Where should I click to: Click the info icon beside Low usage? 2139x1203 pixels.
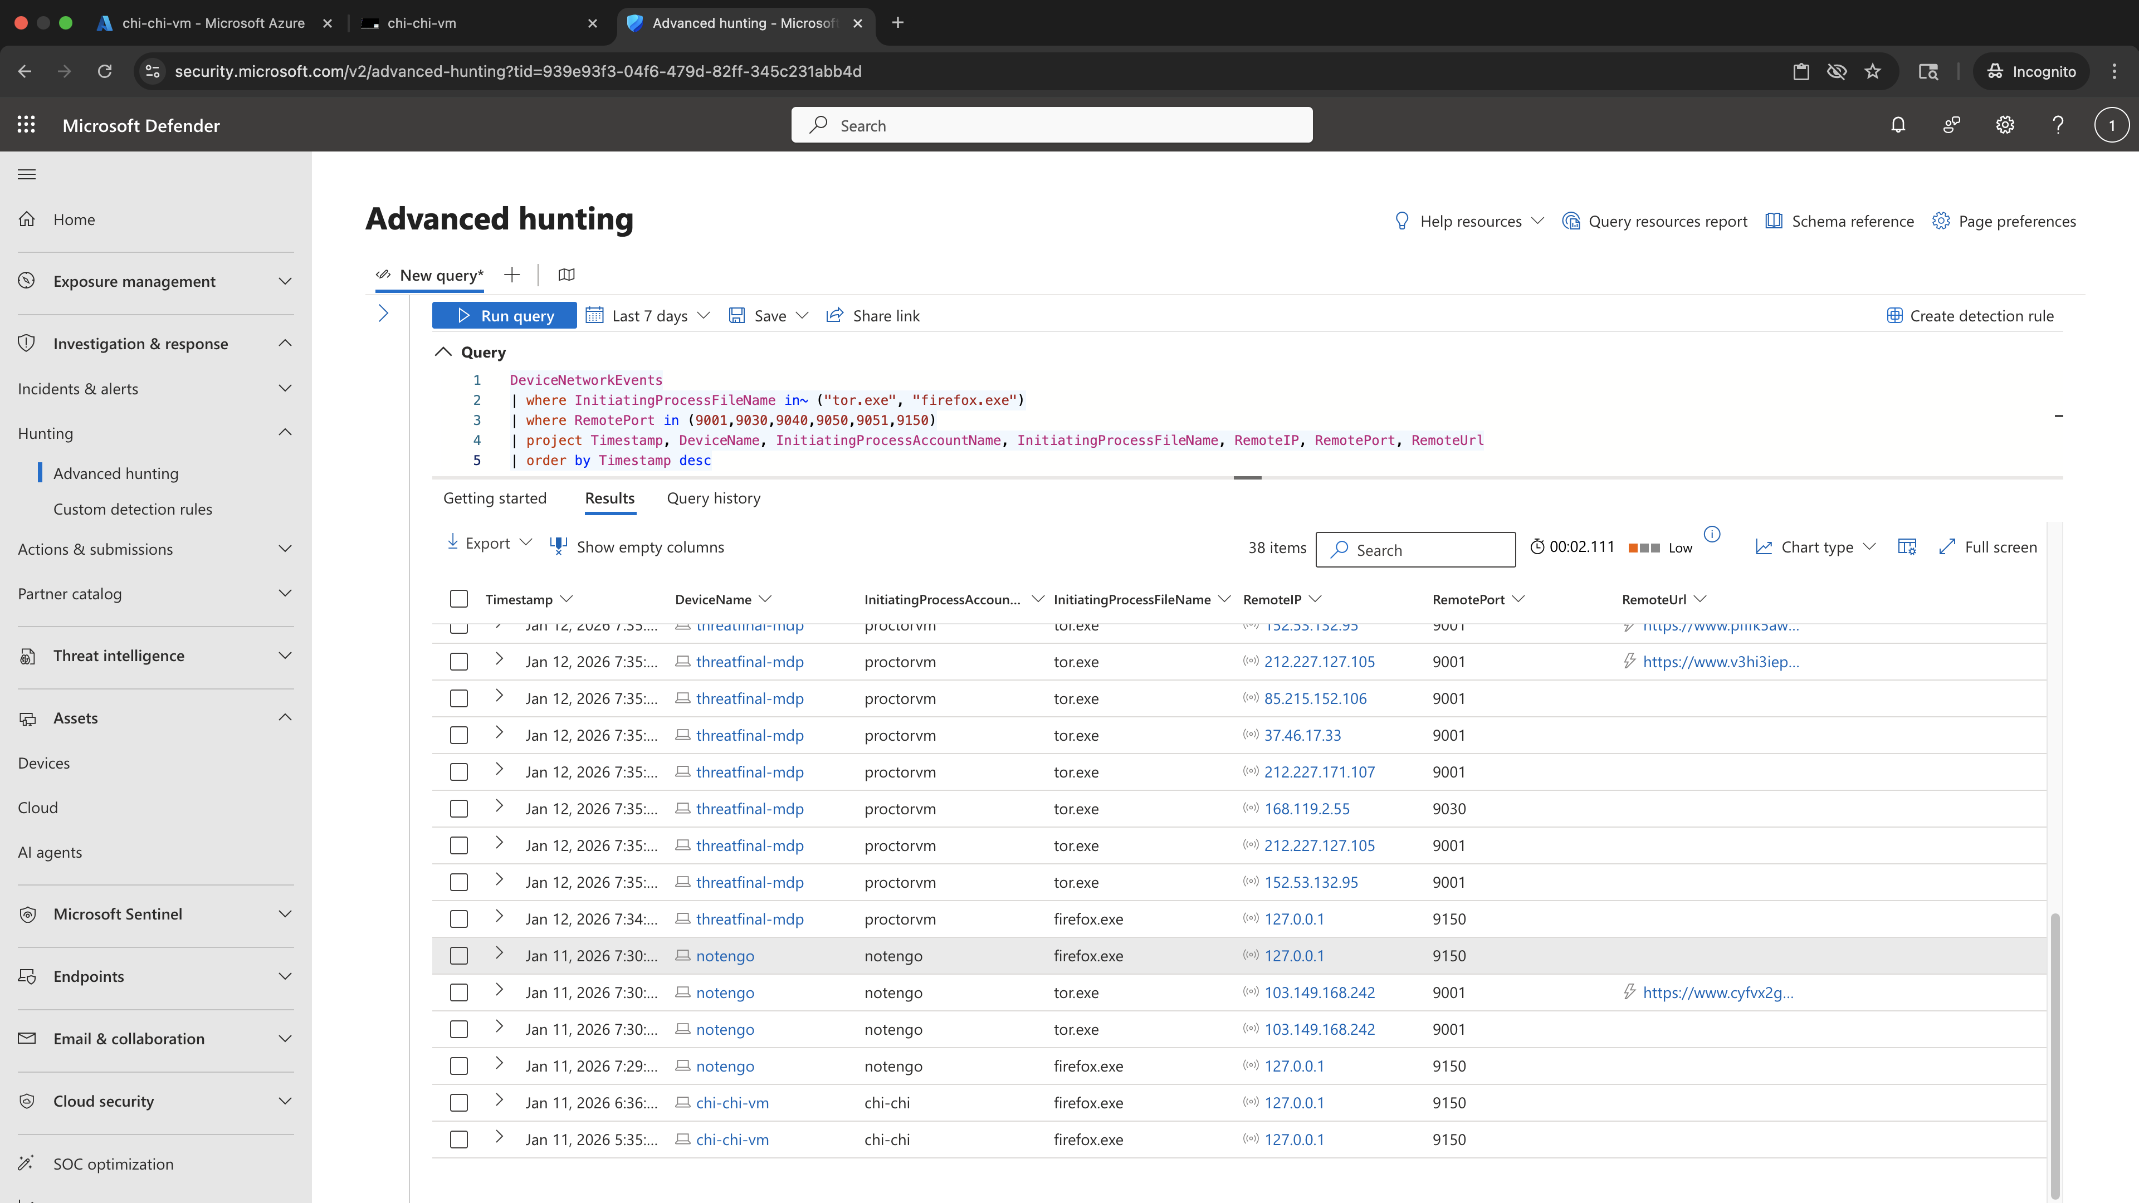1712,534
